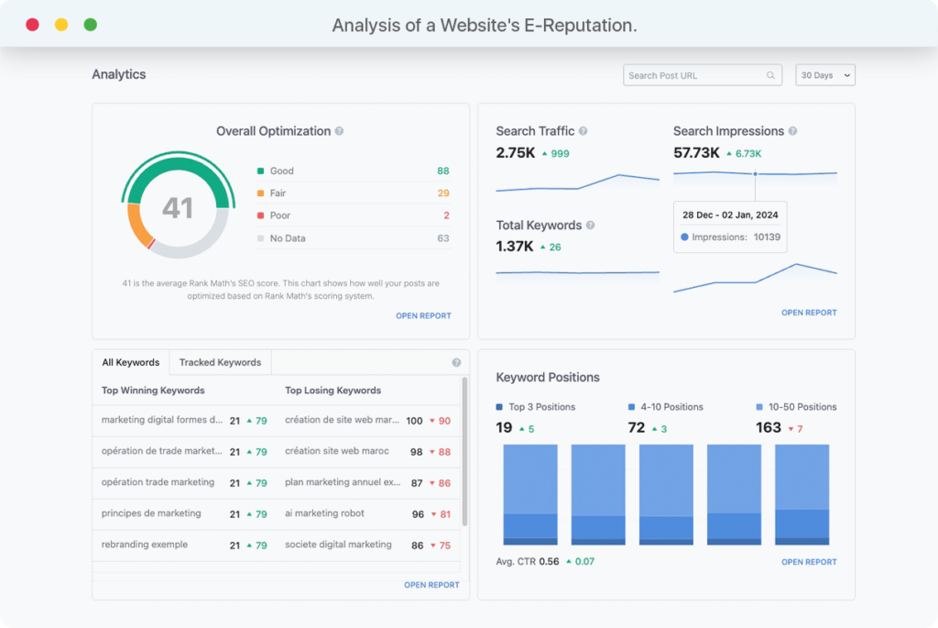The height and width of the screenshot is (628, 938).
Task: Open the 30 Days dropdown
Action: pyautogui.click(x=824, y=74)
